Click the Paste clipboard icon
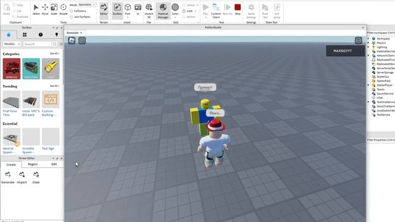Image resolution: width=395 pixels, height=222 pixels. pyautogui.click(x=7, y=9)
